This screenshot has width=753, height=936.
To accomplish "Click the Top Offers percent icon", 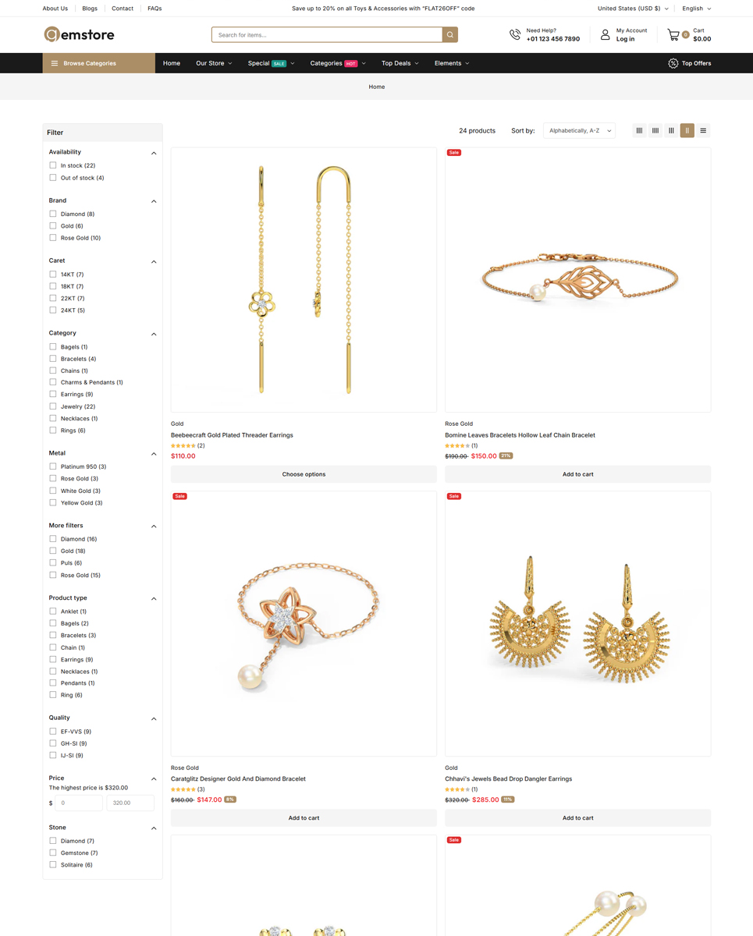I will coord(673,63).
